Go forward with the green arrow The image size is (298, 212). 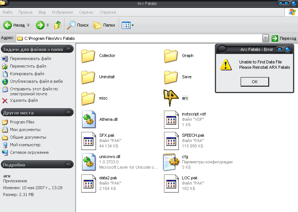point(40,25)
